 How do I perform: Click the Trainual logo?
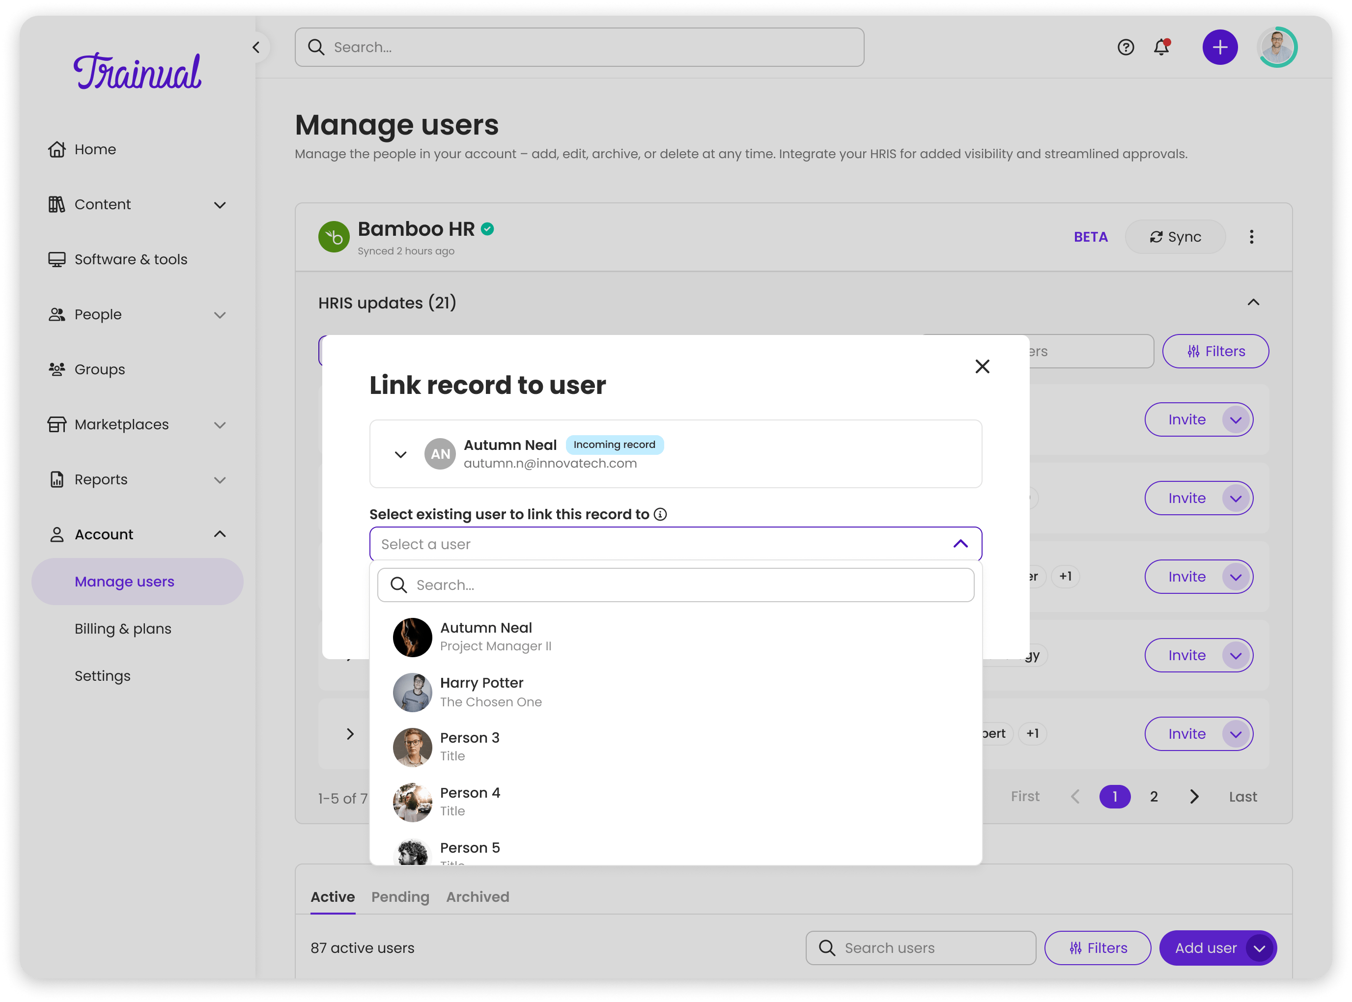click(137, 72)
